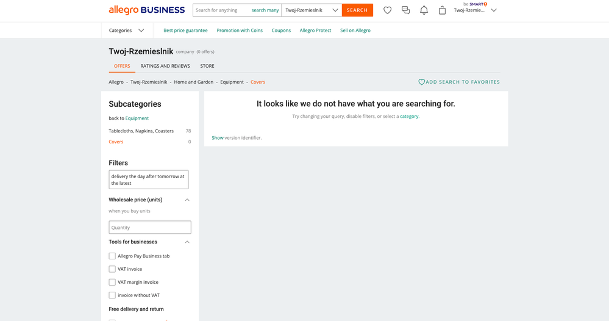
Task: Switch to the Offers tab
Action: (122, 66)
